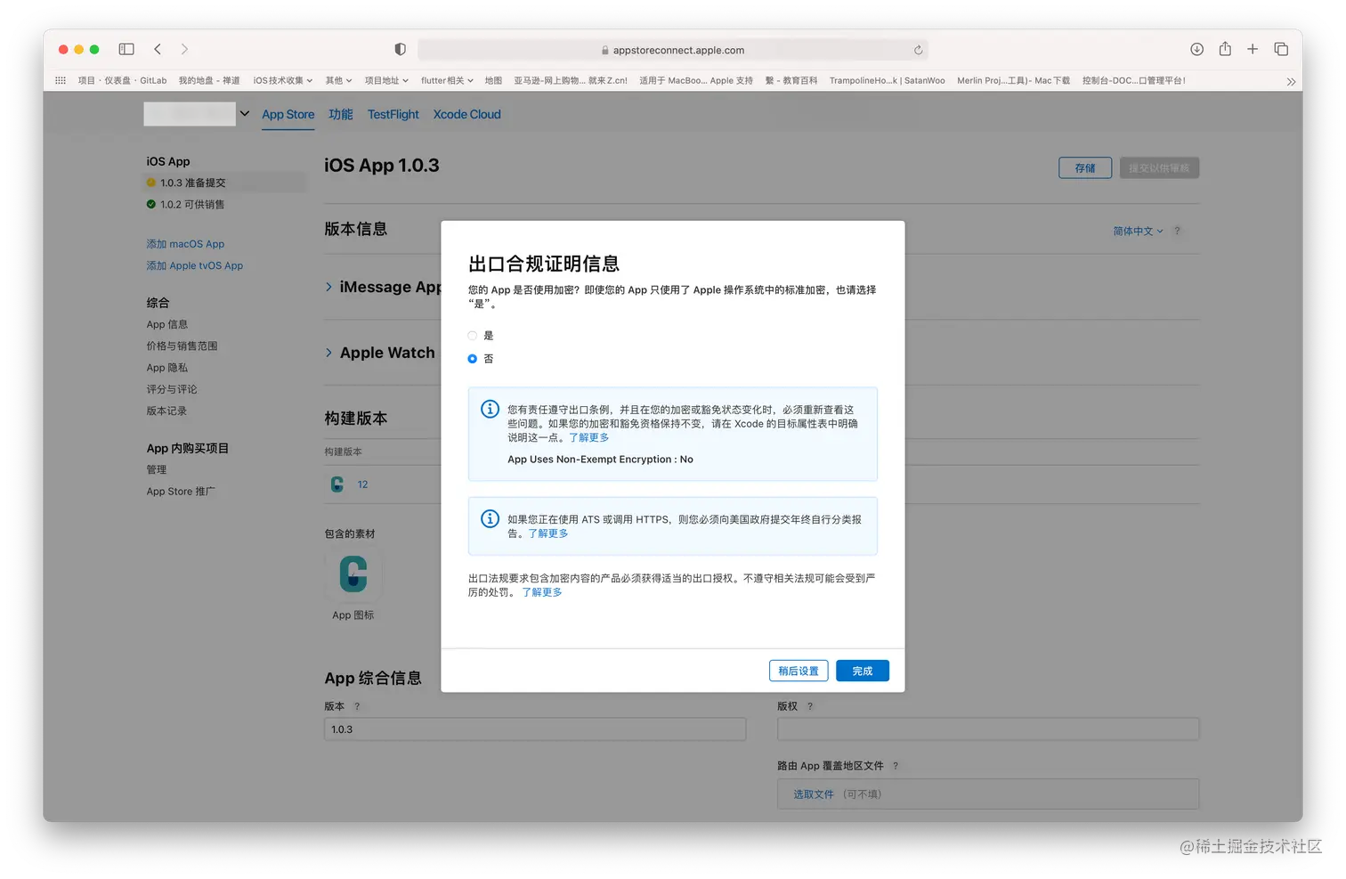Click help icon beside 版权 label
1346x879 pixels.
tap(810, 706)
